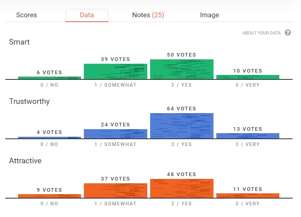Click the Smart 10 votes bar
This screenshot has height=217, width=301.
coord(248,77)
